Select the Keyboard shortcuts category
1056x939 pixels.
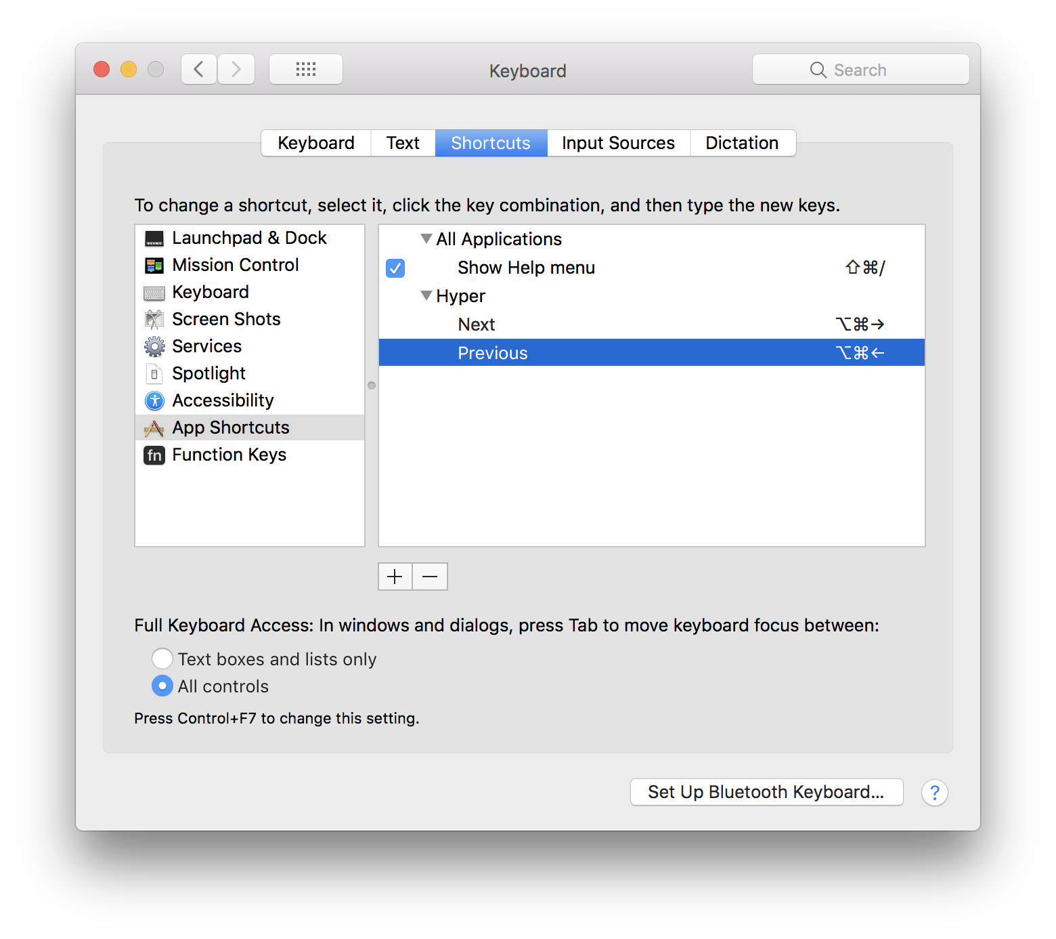pyautogui.click(x=211, y=292)
